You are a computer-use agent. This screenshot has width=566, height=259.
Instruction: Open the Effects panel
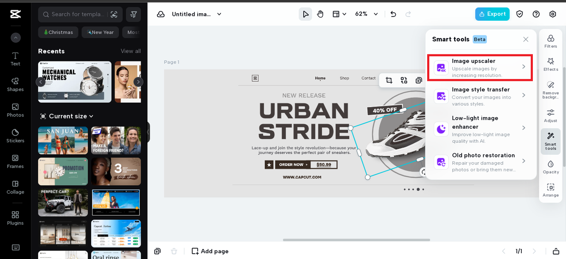tap(551, 64)
